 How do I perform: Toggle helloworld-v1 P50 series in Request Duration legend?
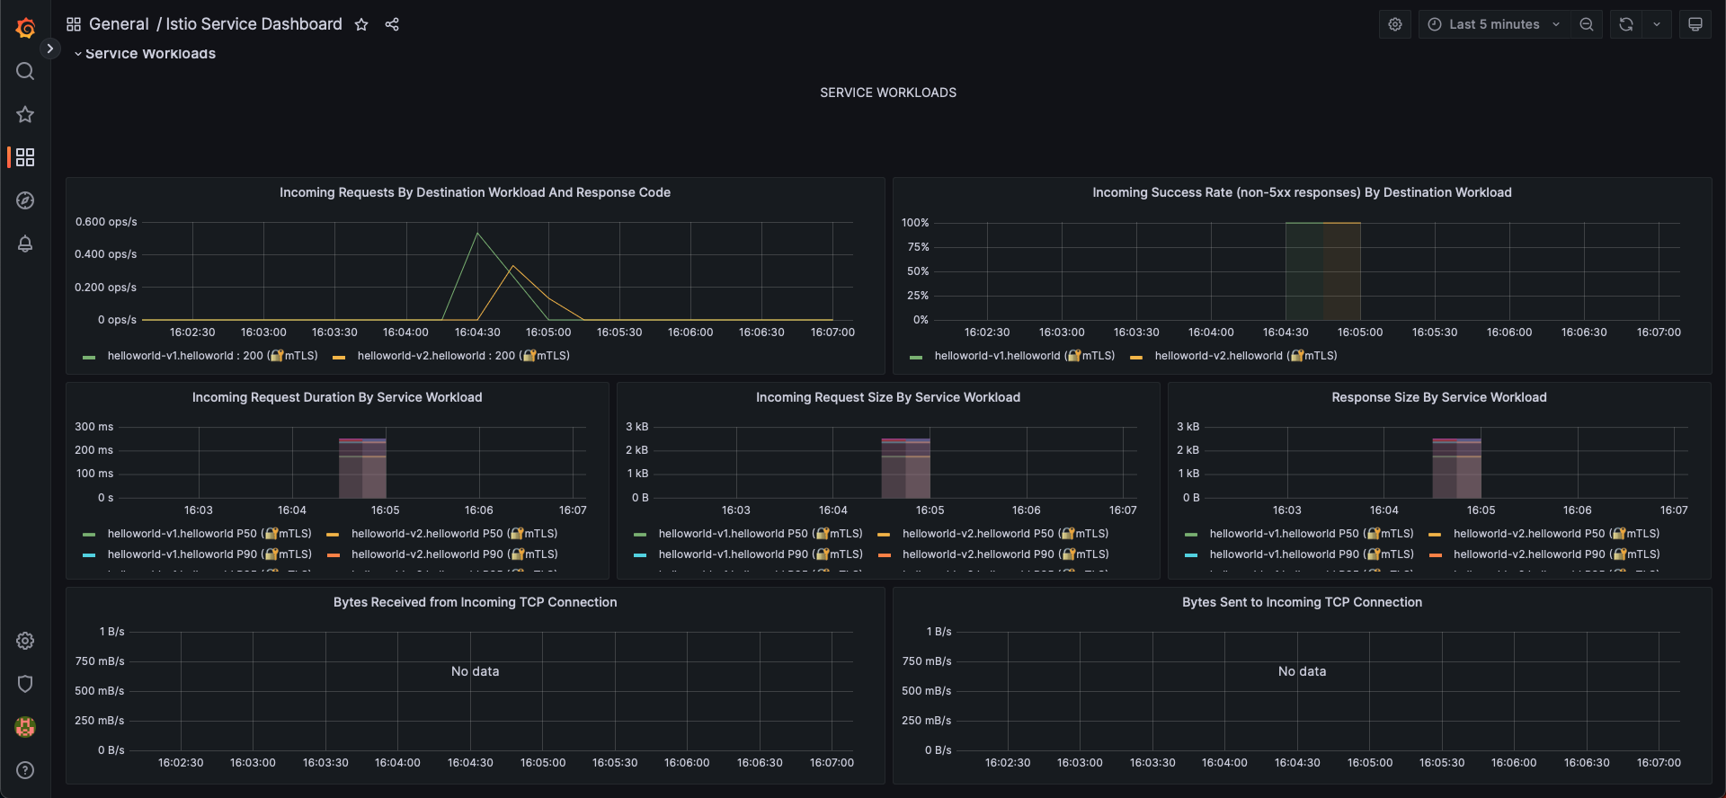209,534
